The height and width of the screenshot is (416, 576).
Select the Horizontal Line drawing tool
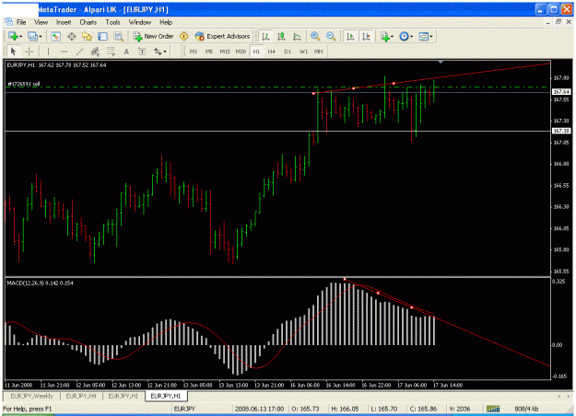coord(64,52)
